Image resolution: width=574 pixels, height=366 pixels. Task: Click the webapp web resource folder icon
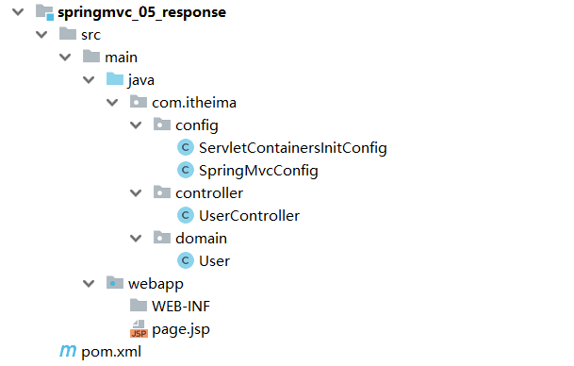click(x=115, y=282)
